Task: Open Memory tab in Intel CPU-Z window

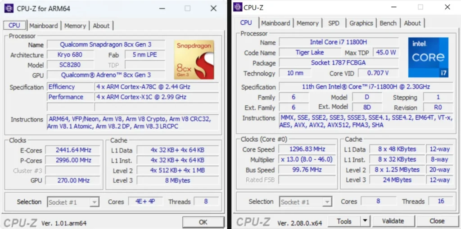Action: [x=307, y=23]
